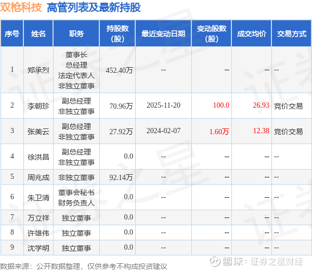
Task: Click the red average price 12.38
Action: [261, 131]
